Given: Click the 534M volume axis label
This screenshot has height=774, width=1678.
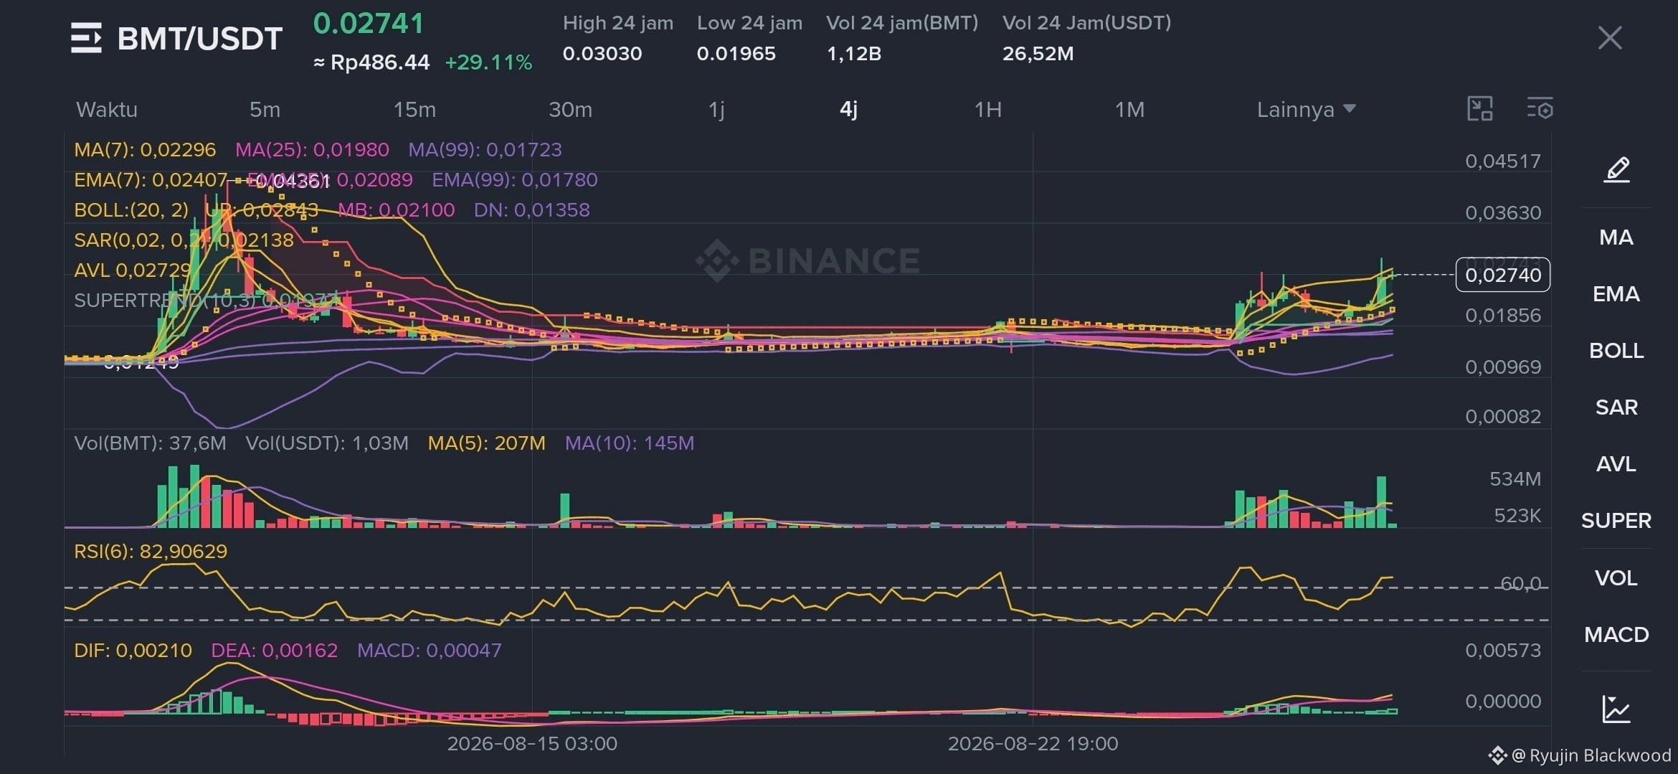Looking at the screenshot, I should [1515, 479].
